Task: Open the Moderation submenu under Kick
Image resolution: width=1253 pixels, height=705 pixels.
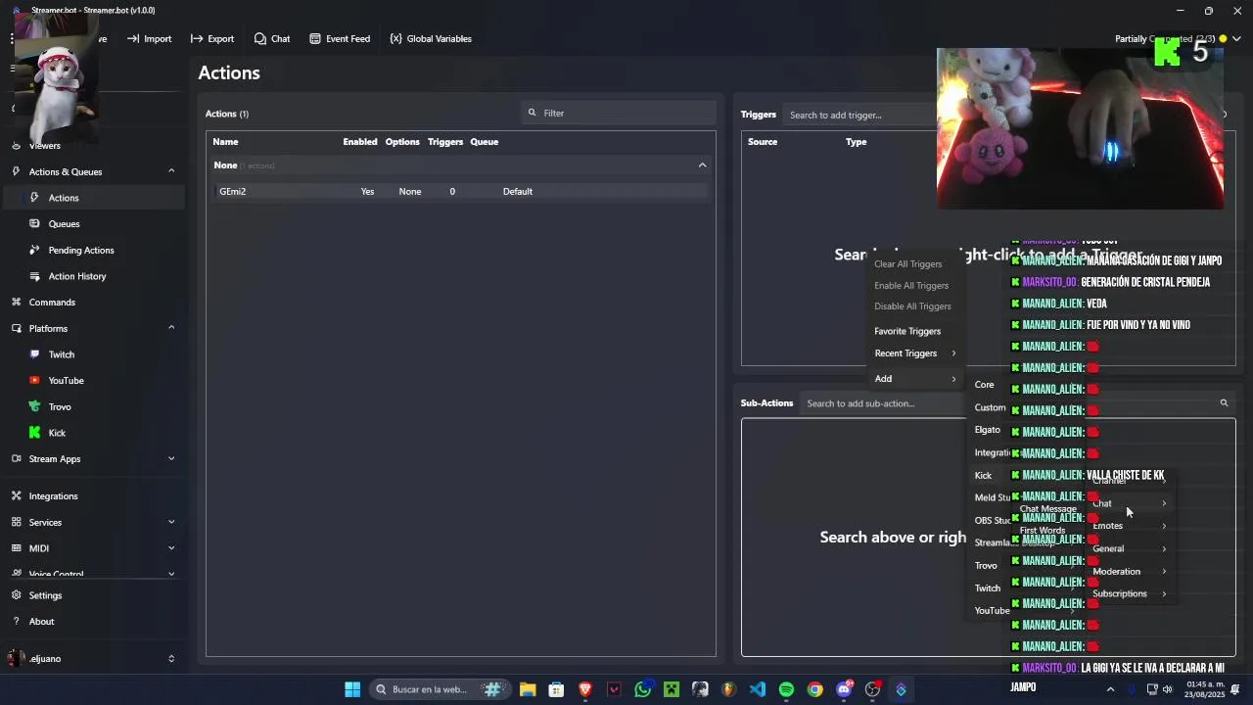Action: (1130, 572)
